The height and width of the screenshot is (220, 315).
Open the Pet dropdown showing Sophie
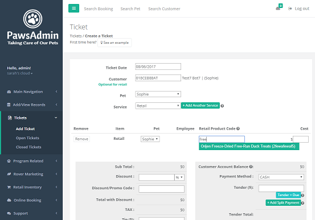pyautogui.click(x=158, y=94)
